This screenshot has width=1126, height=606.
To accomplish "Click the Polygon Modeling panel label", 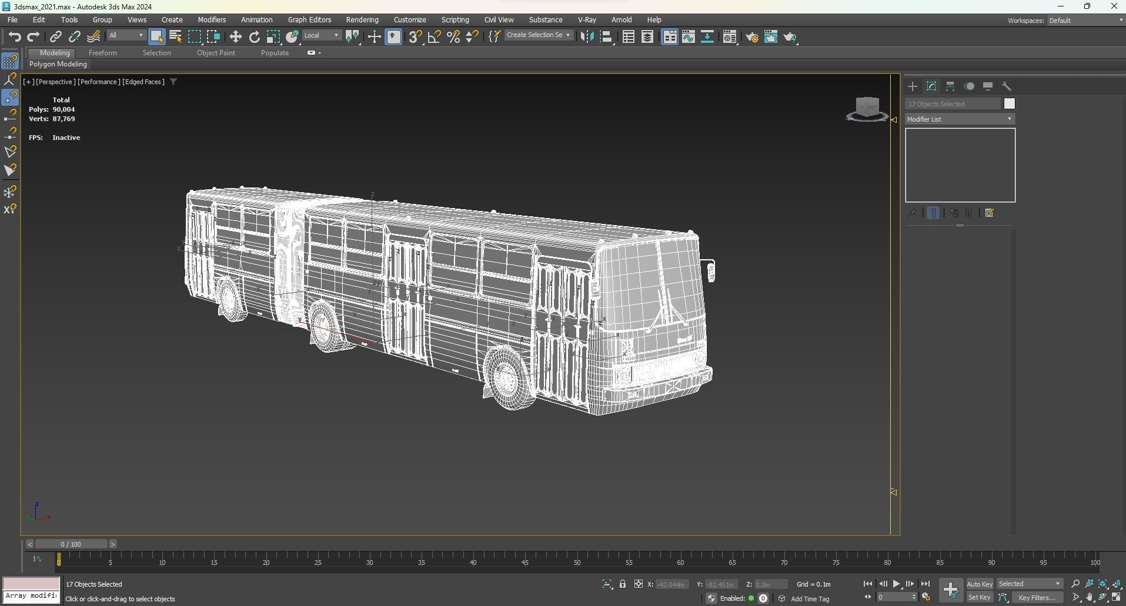I will [x=58, y=64].
